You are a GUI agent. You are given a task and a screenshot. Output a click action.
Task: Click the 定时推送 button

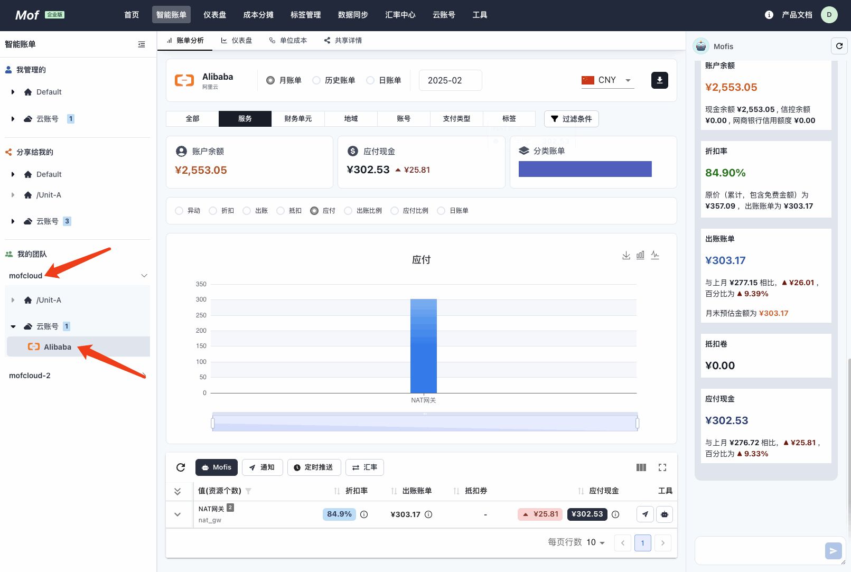tap(314, 467)
